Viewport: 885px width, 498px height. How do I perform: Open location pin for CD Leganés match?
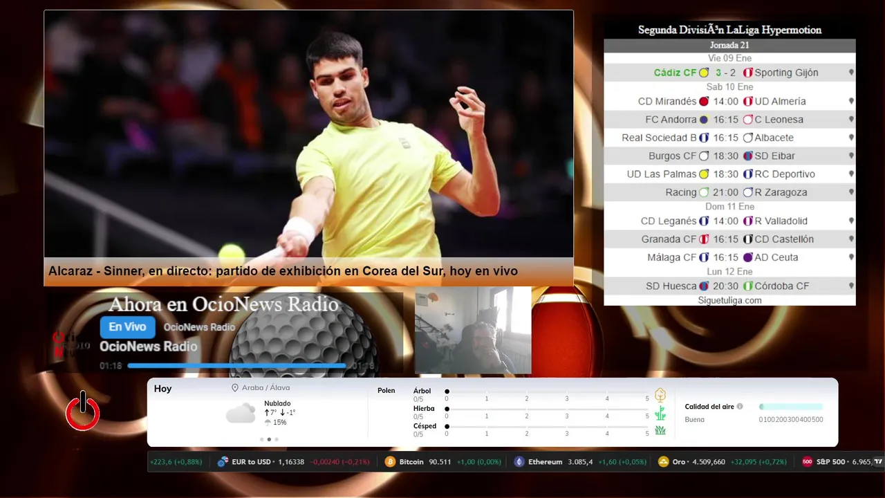[x=851, y=221]
